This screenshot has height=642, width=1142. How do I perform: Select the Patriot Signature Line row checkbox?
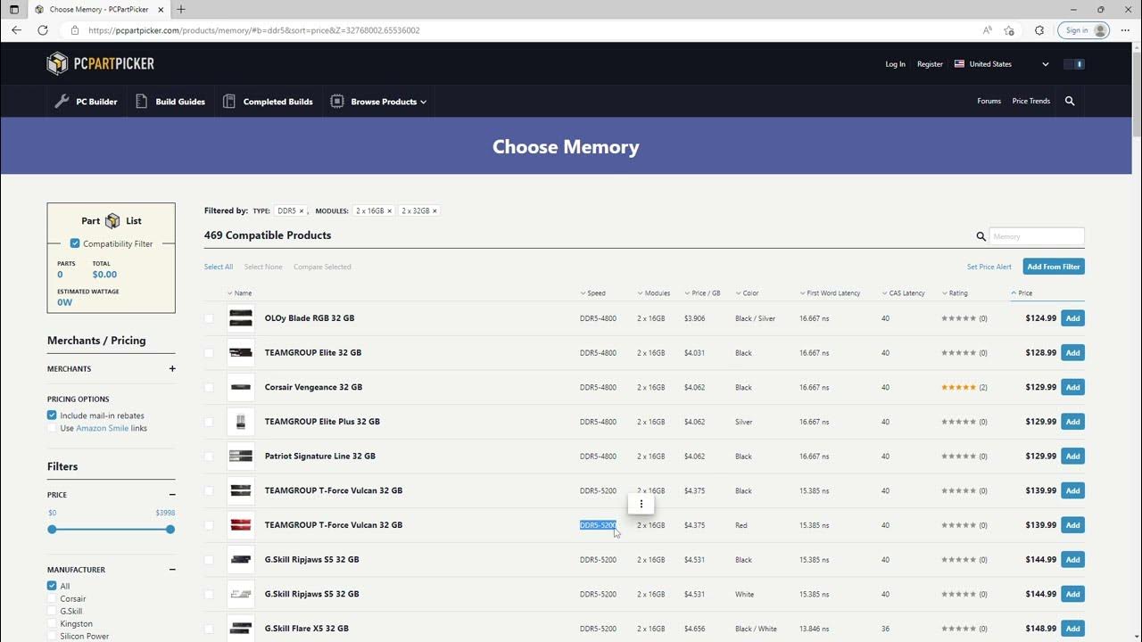[x=209, y=457]
